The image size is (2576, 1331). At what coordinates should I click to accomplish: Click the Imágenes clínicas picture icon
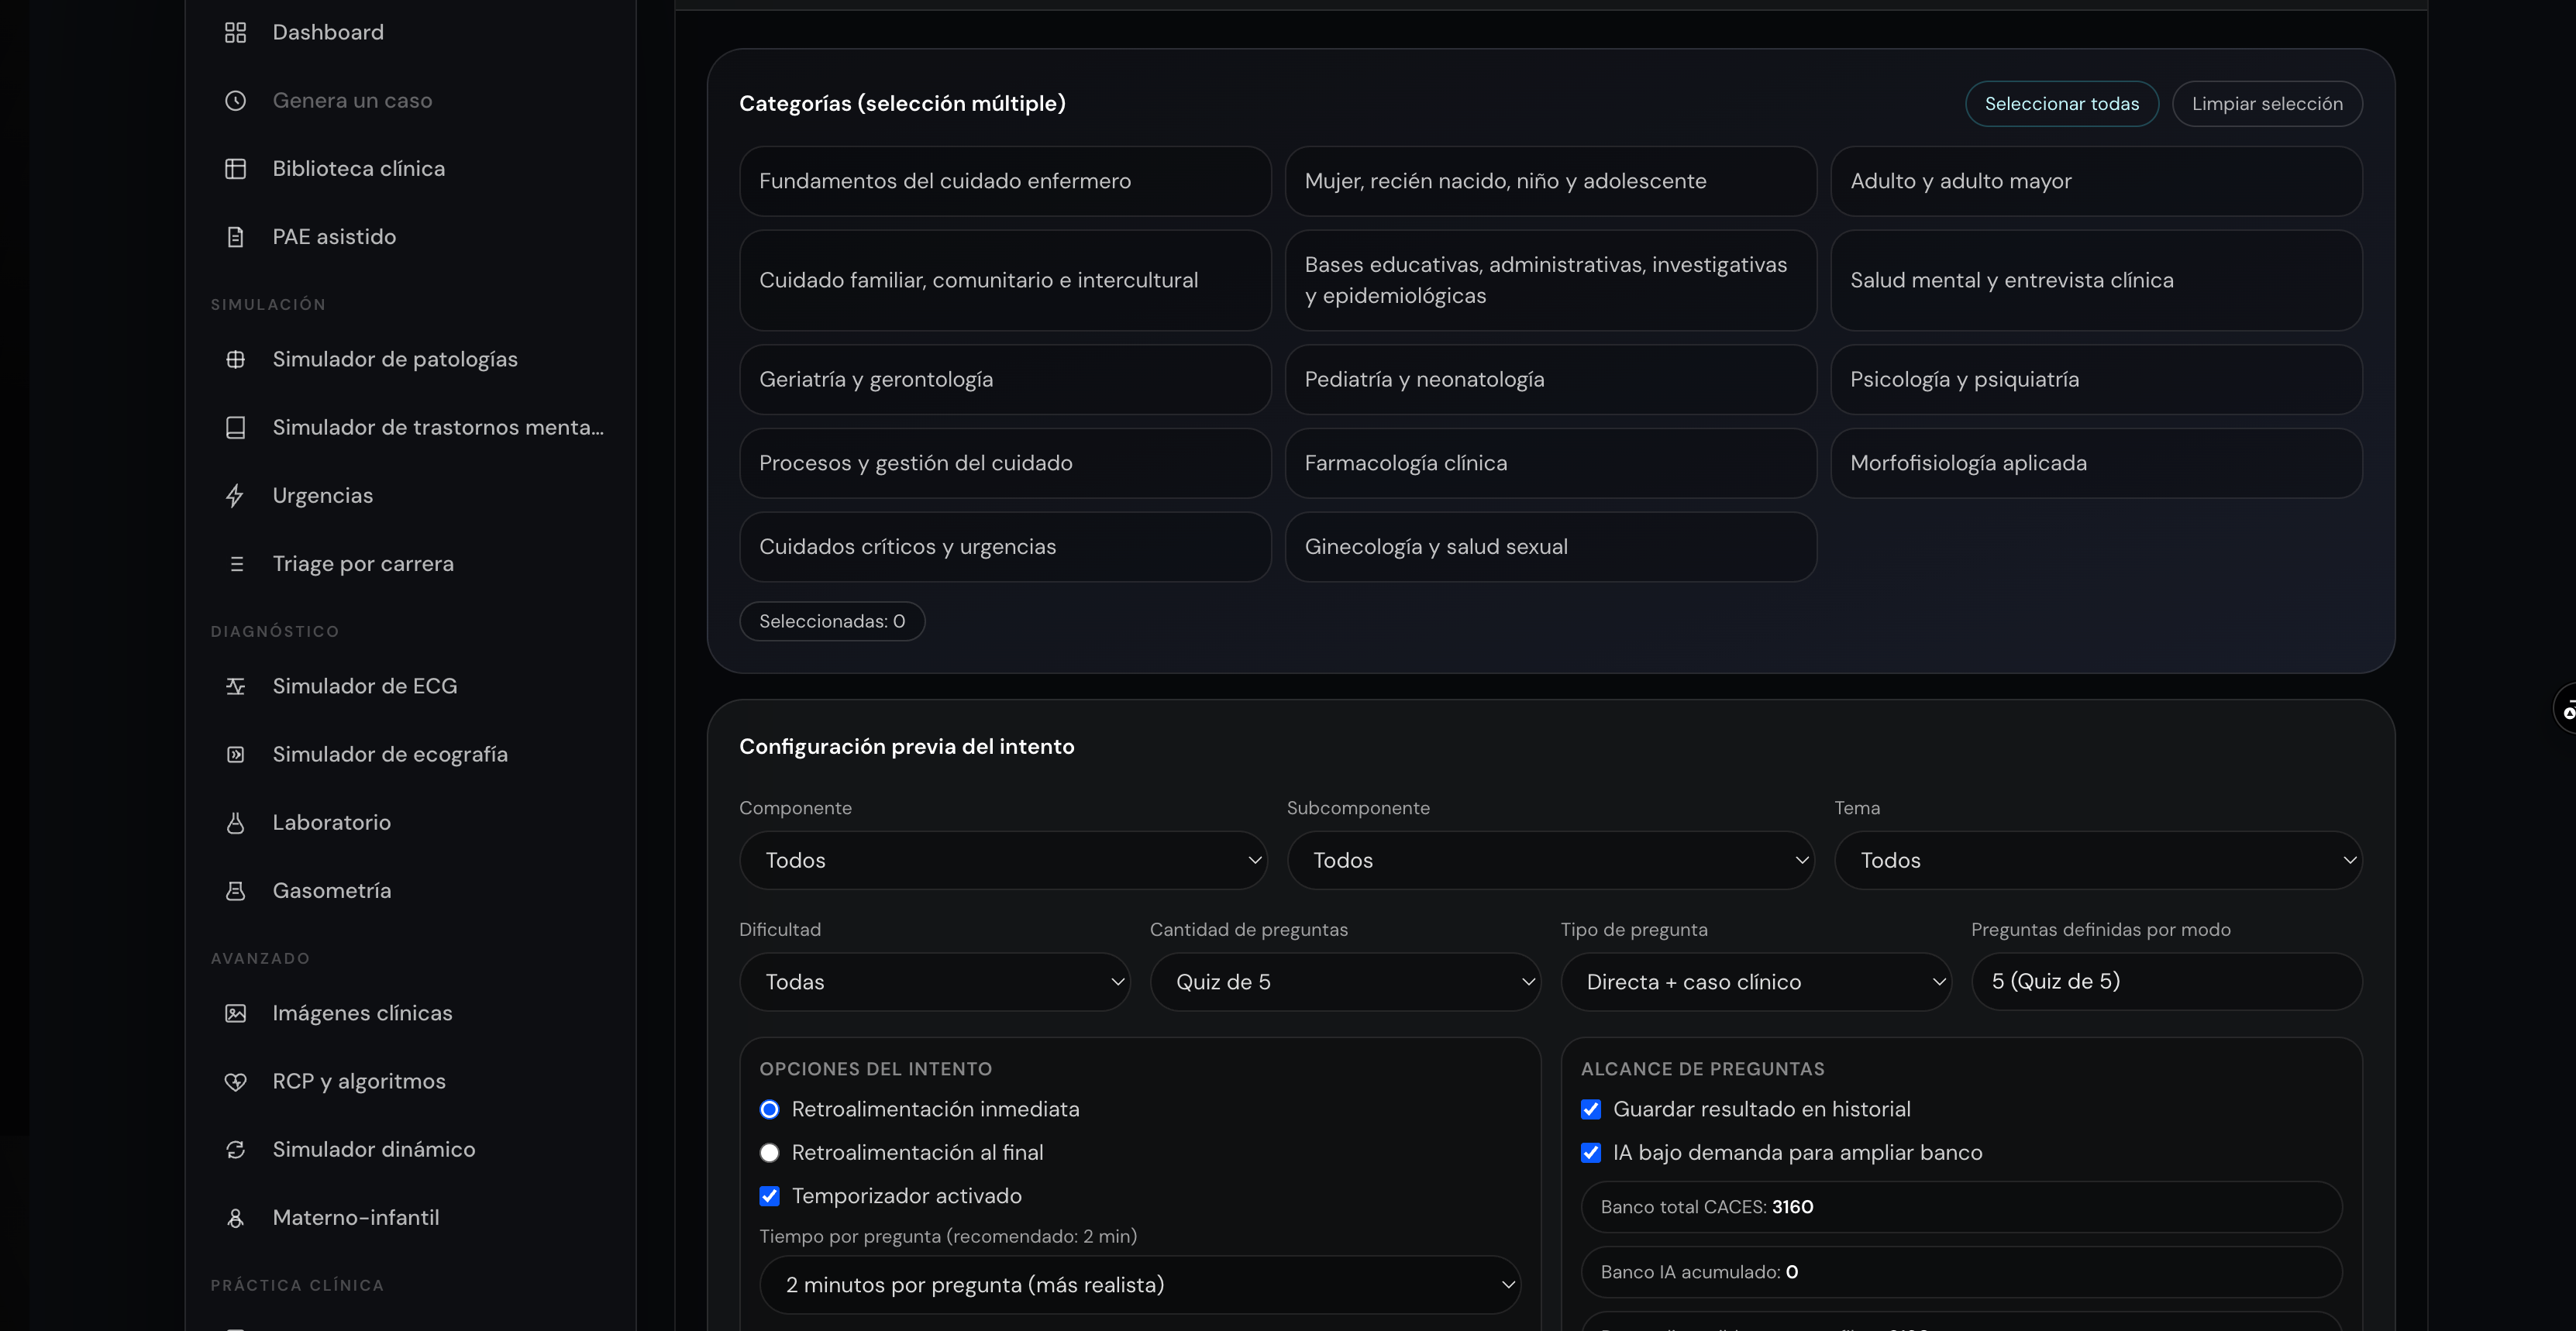coord(235,1013)
